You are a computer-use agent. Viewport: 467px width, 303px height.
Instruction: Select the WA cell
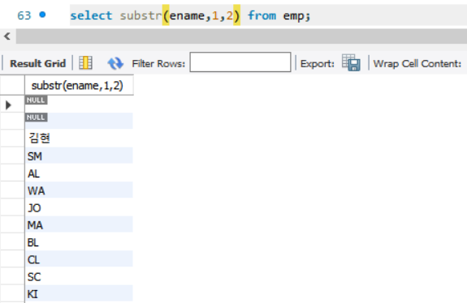(x=79, y=190)
